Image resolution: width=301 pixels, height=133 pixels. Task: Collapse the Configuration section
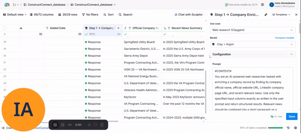[291, 54]
